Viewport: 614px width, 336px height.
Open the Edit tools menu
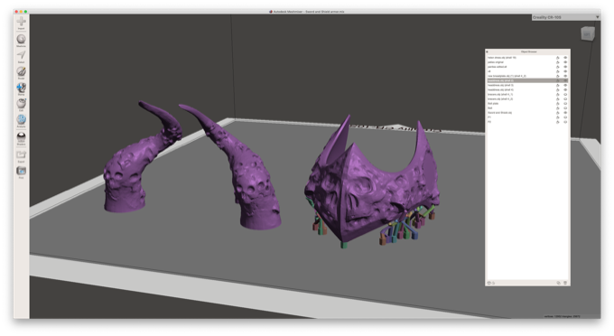coord(21,104)
